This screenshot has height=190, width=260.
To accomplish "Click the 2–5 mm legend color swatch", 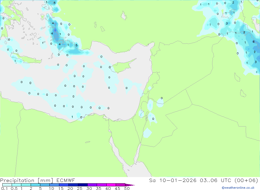I will (35, 185).
